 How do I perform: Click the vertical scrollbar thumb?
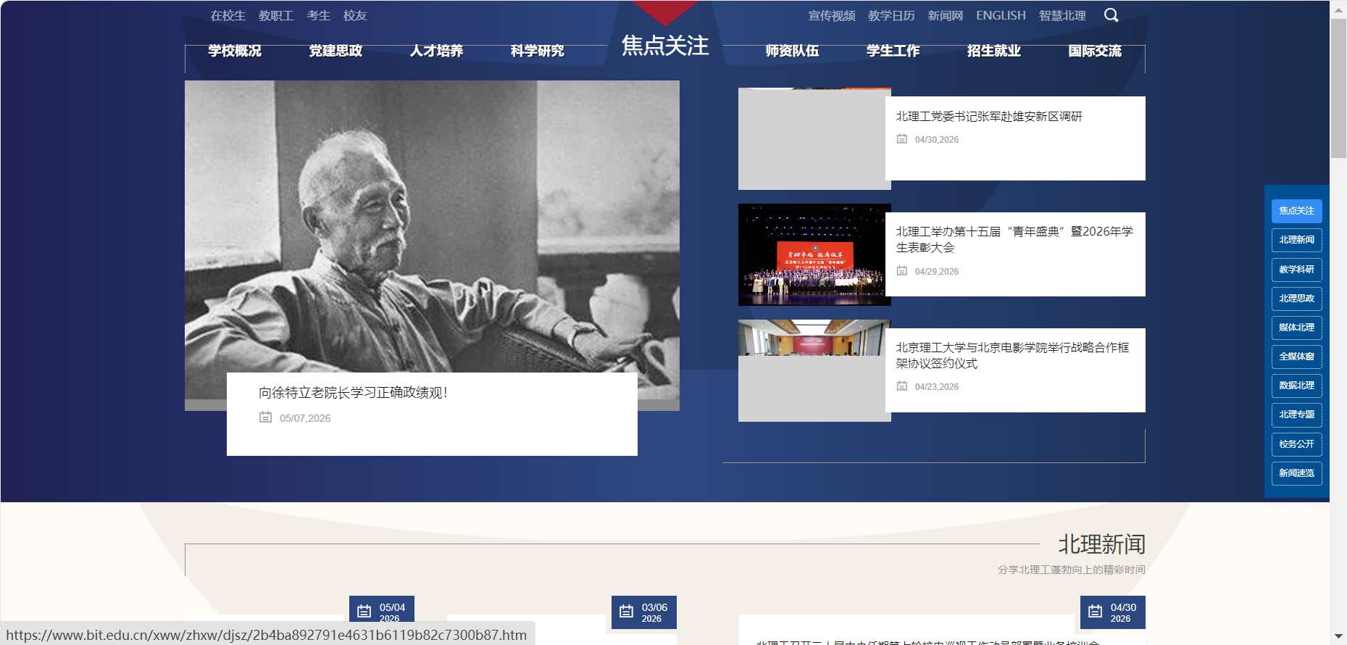click(x=1338, y=87)
